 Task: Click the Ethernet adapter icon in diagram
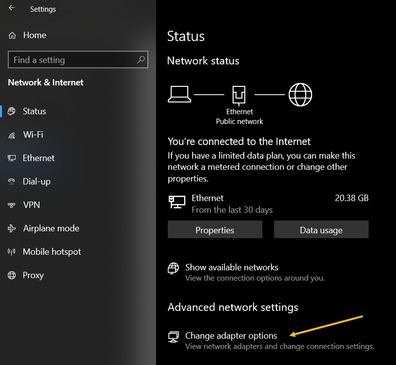(239, 94)
